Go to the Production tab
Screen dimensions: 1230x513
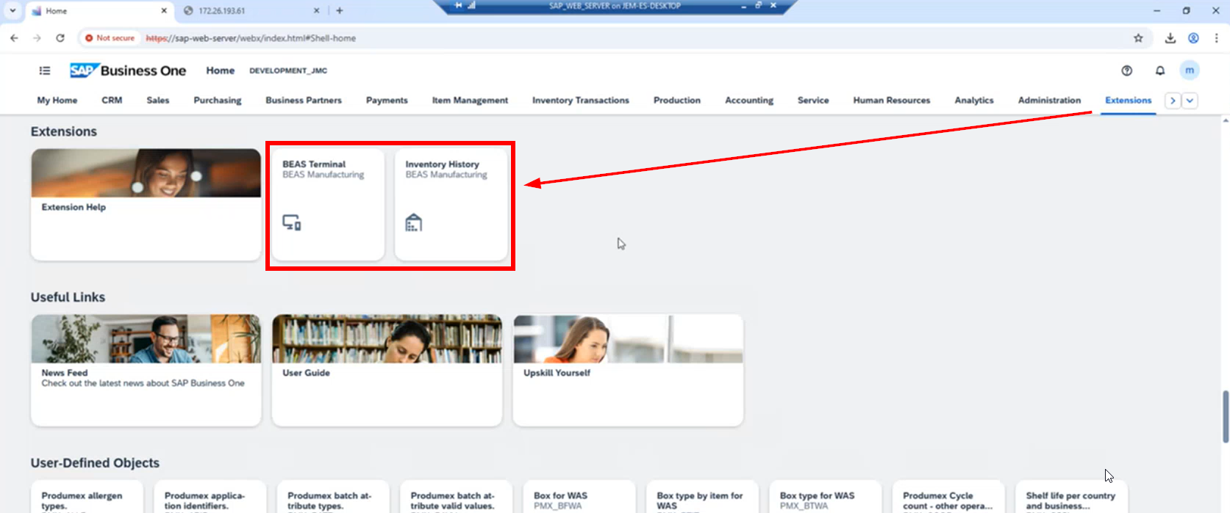click(x=677, y=101)
